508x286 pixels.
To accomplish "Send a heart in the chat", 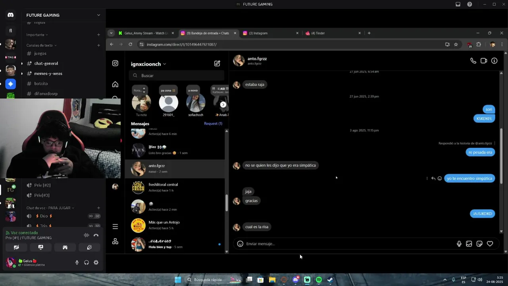I will 490,244.
